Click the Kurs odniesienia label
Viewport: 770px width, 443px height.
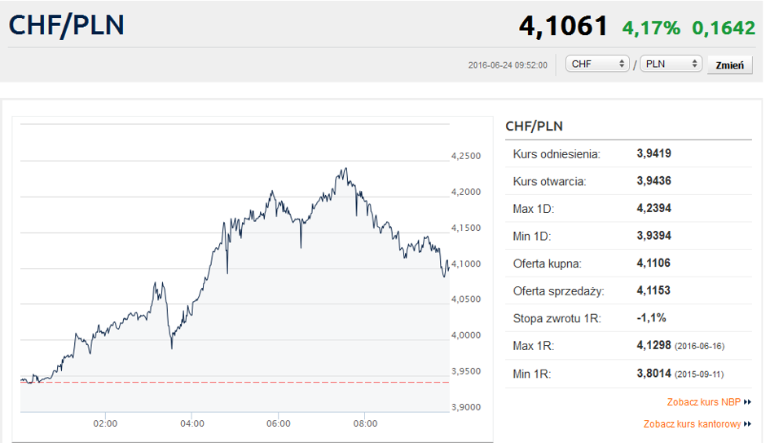[x=557, y=154]
